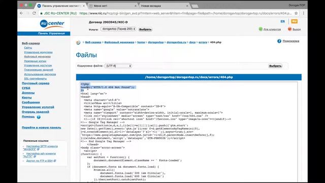This screenshot has width=325, height=183.
Task: Open file encoding UTF-8 dropdown
Action: coord(118,66)
